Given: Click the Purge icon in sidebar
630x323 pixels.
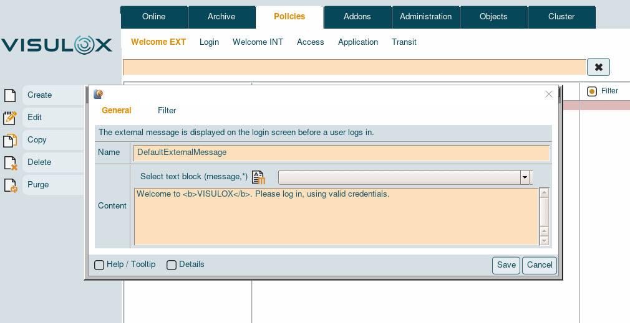Looking at the screenshot, I should tap(10, 185).
